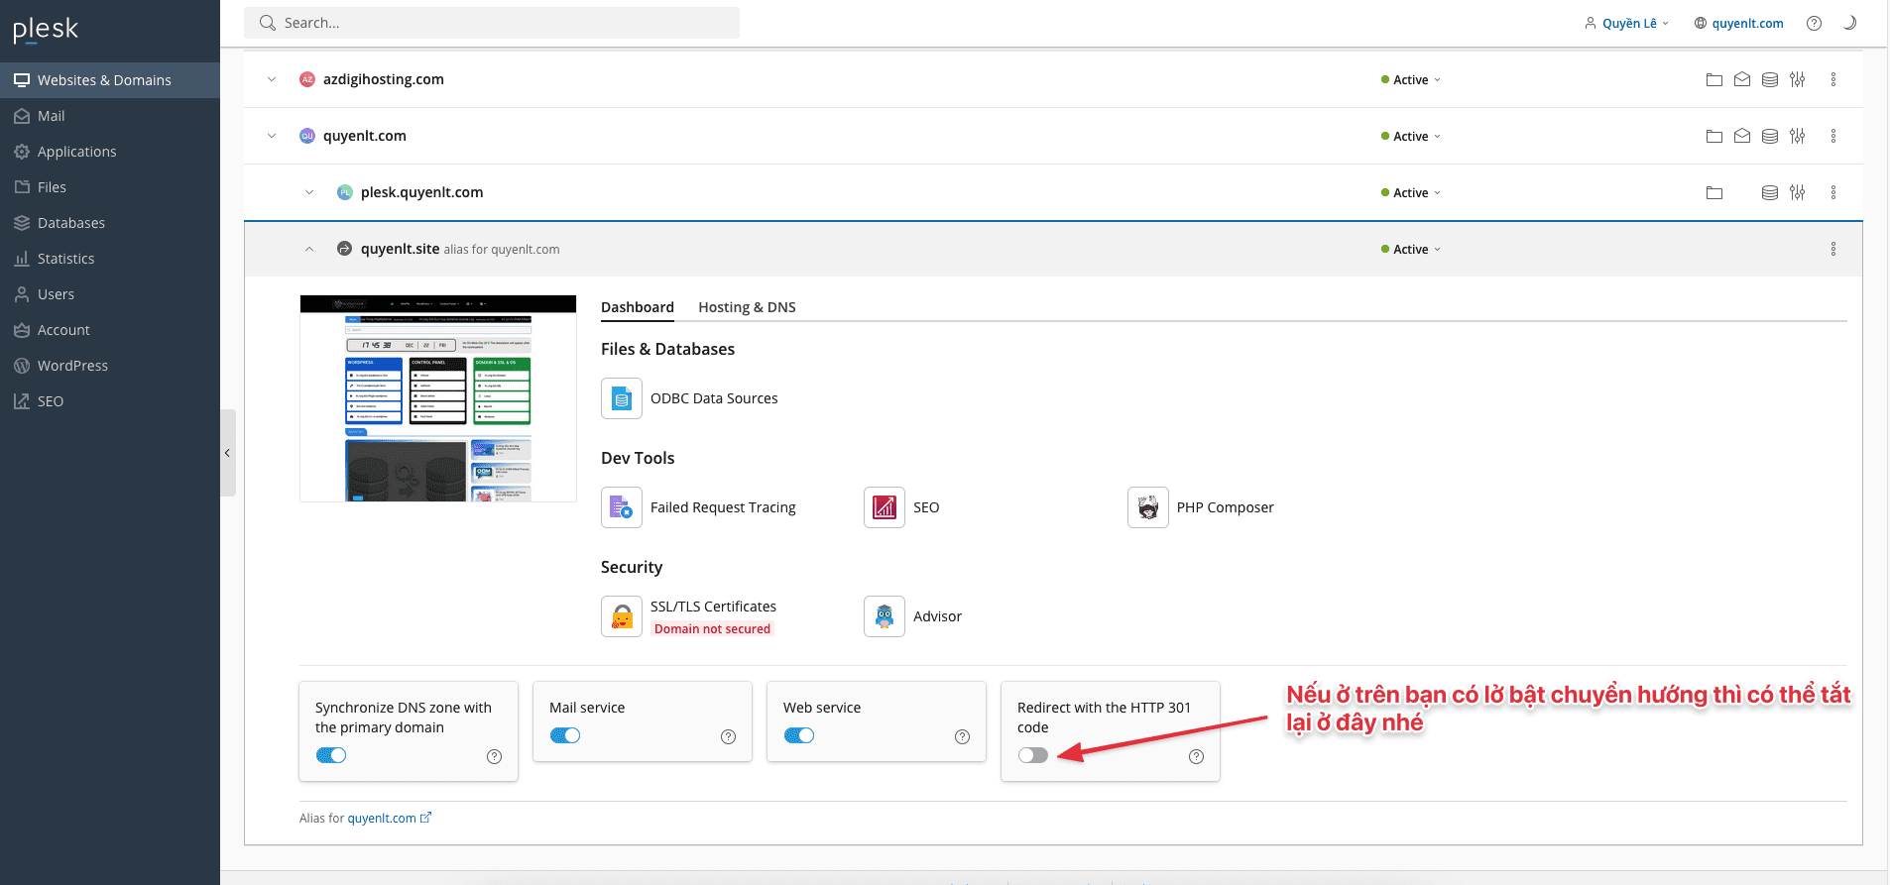Toggle dark mode moon icon
Viewport: 1890px width, 885px height.
(x=1849, y=23)
